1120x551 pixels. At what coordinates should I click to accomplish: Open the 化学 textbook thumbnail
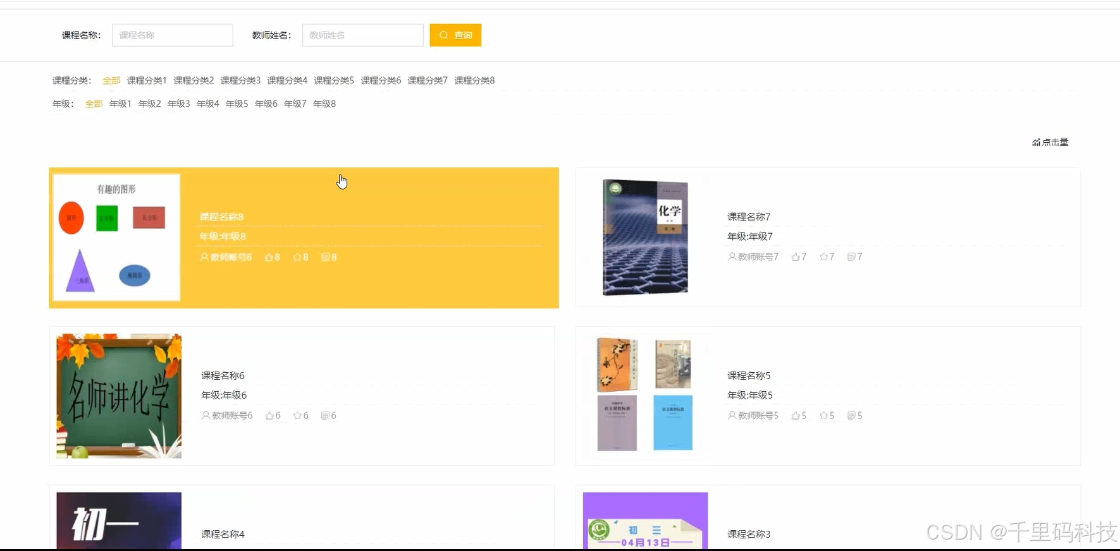pyautogui.click(x=645, y=238)
